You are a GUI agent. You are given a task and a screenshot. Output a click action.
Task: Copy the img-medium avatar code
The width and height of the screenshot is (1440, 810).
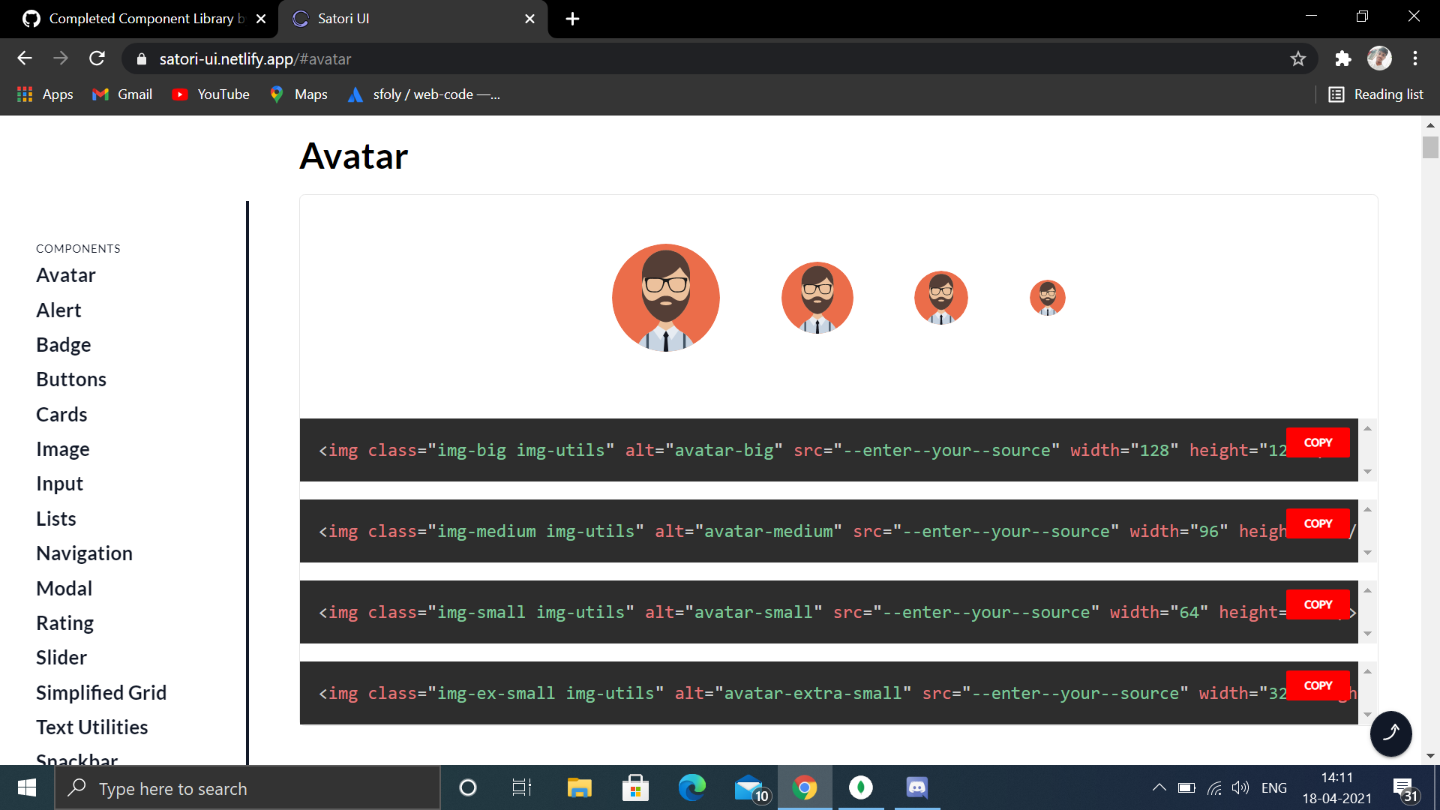pos(1318,523)
